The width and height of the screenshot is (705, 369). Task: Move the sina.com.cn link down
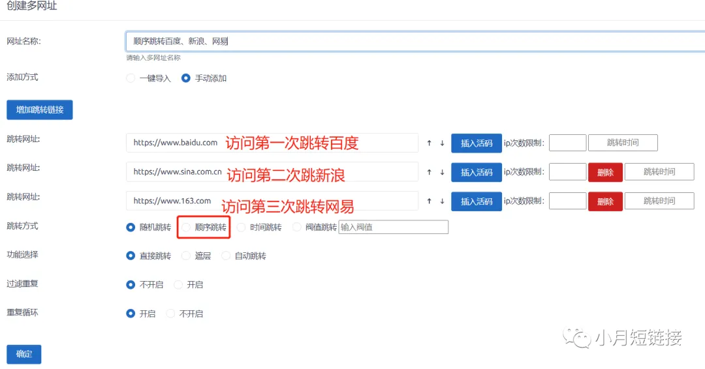[x=442, y=173]
